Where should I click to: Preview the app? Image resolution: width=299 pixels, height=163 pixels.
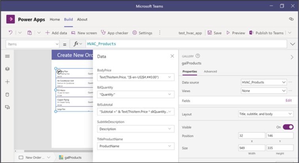235,33
